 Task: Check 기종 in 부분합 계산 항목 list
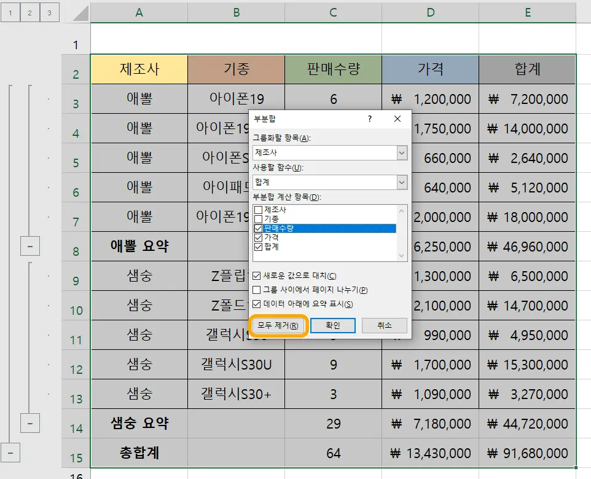(258, 219)
